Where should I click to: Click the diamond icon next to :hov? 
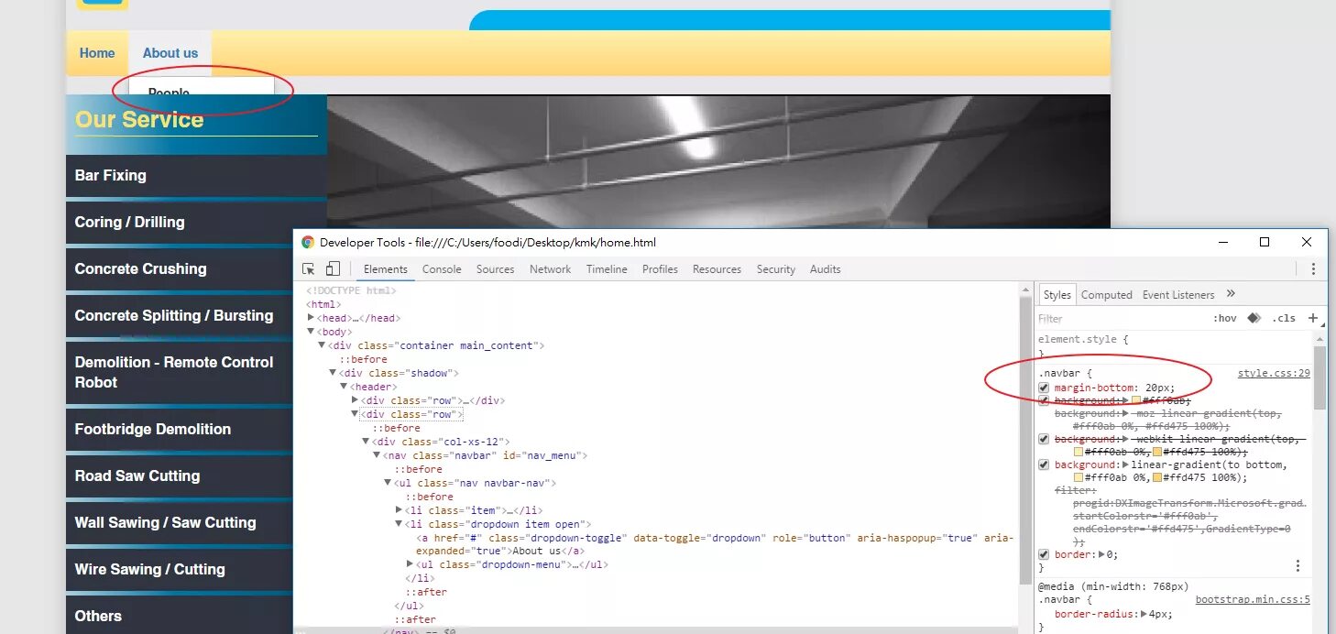1254,318
